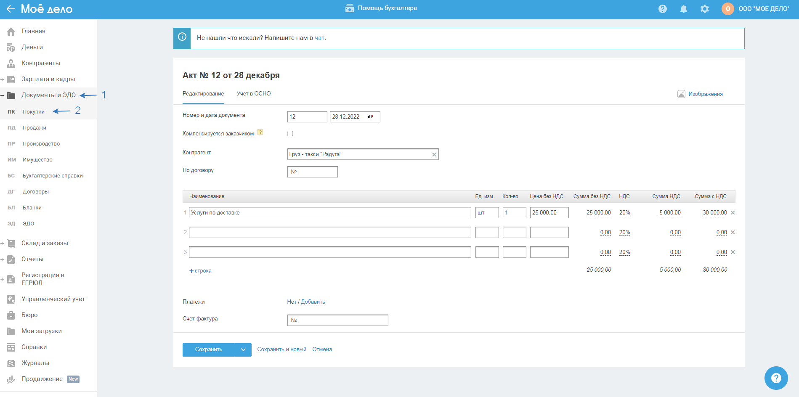The image size is (799, 397).
Task: Click the calendar icon in date field
Action: pos(370,116)
